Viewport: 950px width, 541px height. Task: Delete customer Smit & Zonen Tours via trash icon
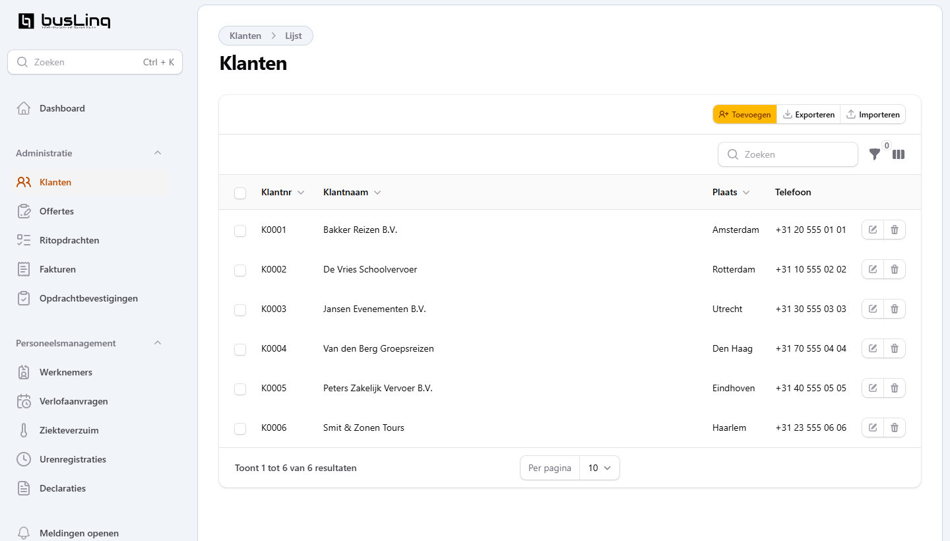pos(895,428)
